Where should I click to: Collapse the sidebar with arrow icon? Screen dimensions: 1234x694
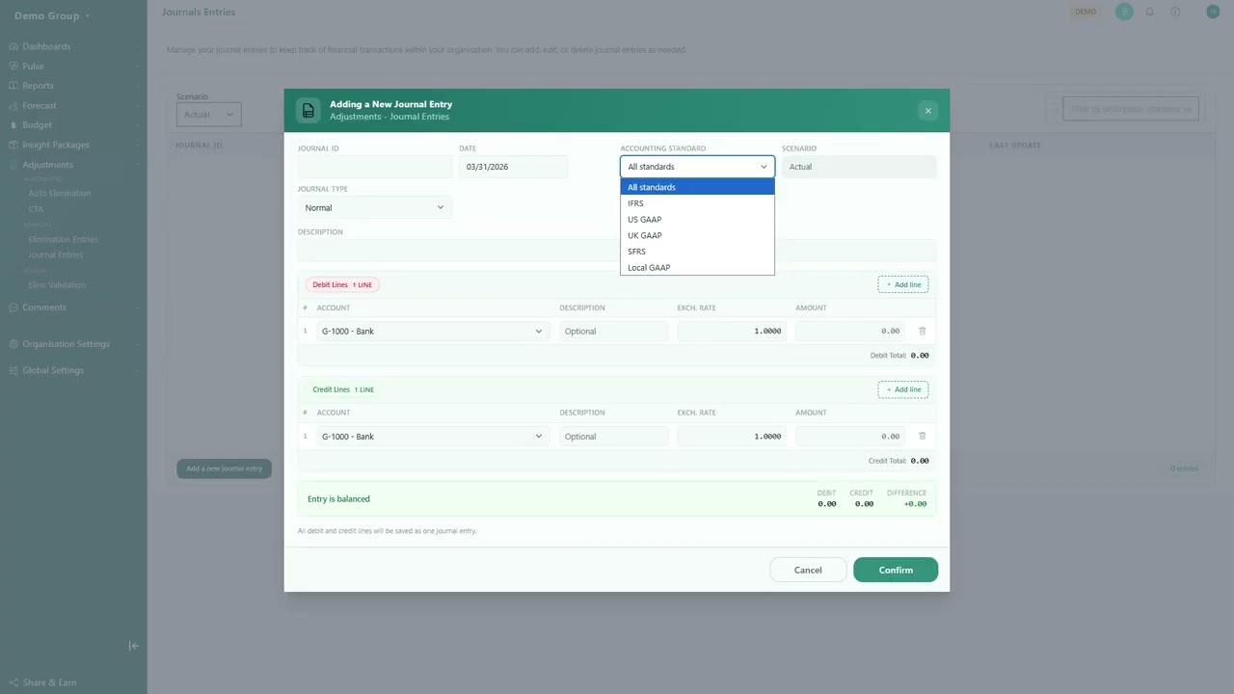[x=134, y=646]
